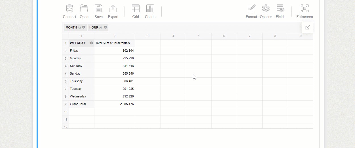
Task: Click the MONTH report filter chip
Action: click(x=75, y=27)
